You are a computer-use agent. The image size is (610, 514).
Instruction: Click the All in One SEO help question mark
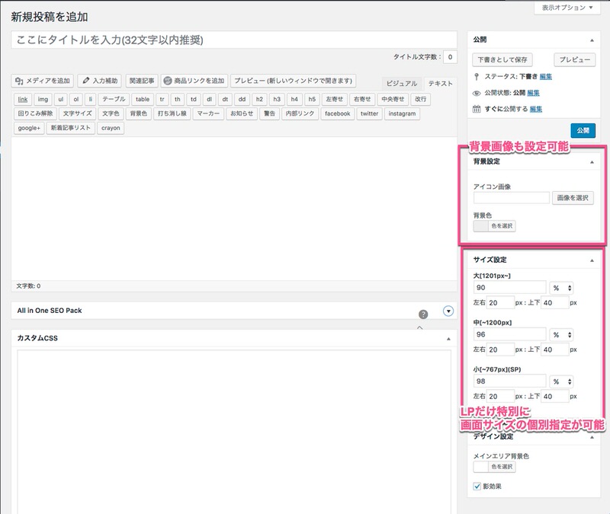[423, 314]
